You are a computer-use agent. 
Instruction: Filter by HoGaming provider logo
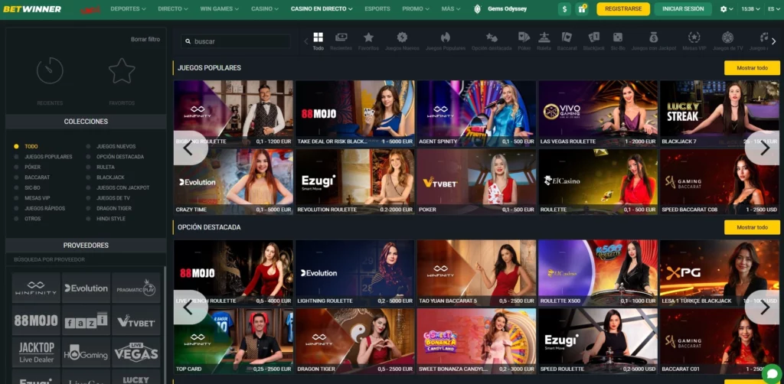pyautogui.click(x=86, y=353)
